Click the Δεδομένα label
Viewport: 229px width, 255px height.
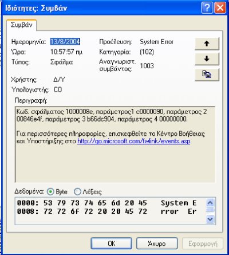[30, 191]
